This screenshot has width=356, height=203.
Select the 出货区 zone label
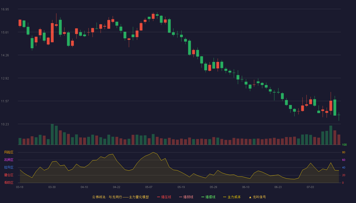pyautogui.click(x=9, y=160)
